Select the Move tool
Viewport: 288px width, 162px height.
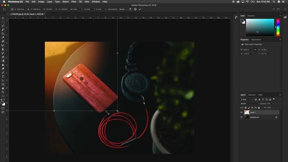point(3,18)
